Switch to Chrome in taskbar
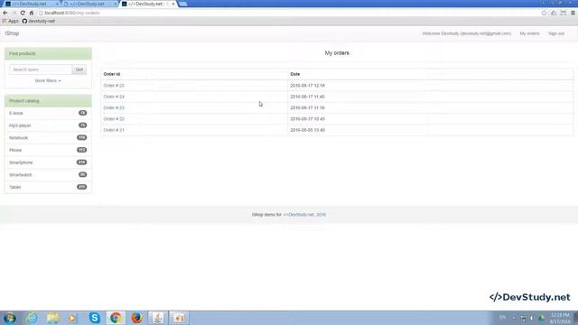Viewport: 578px width, 325px height. (x=116, y=318)
